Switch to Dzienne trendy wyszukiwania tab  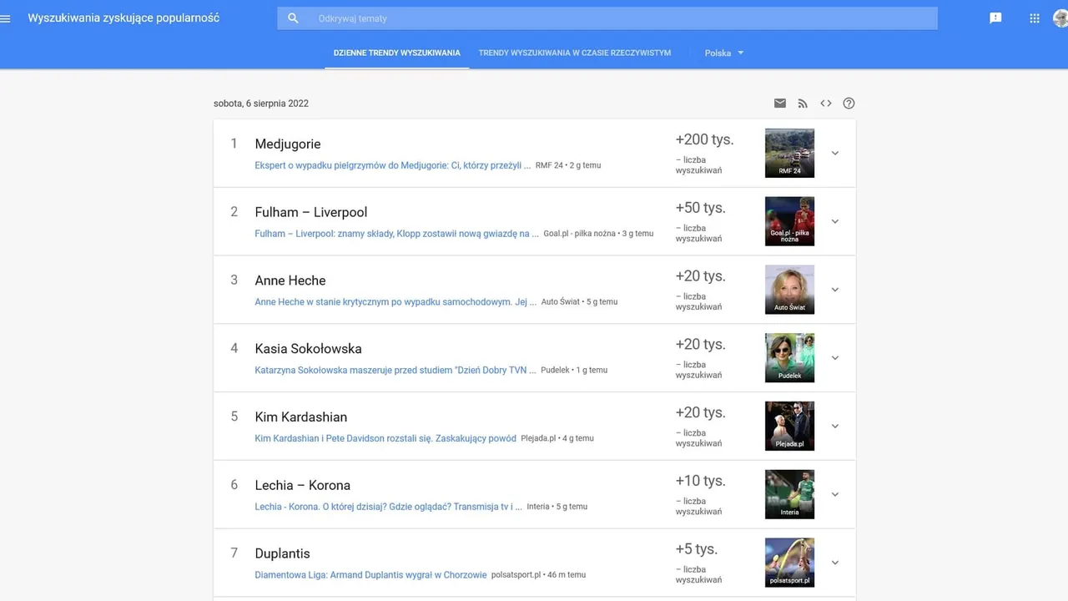397,53
